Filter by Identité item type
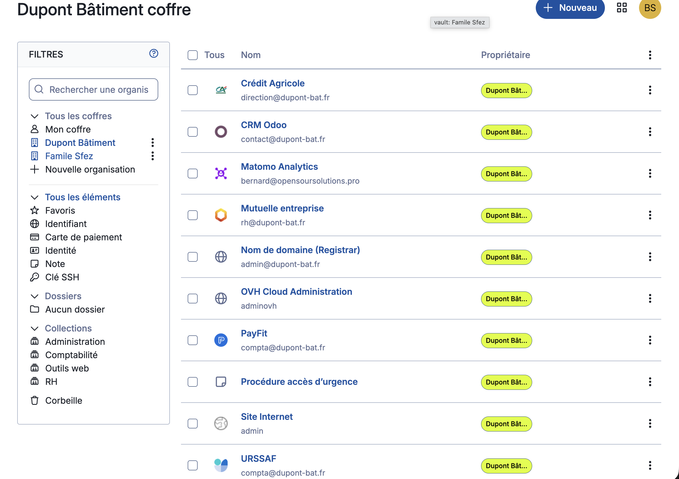 [x=61, y=250]
